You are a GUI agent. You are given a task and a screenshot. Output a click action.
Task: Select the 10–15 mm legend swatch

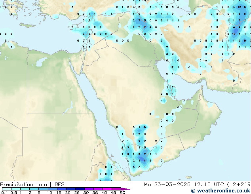click(x=52, y=189)
